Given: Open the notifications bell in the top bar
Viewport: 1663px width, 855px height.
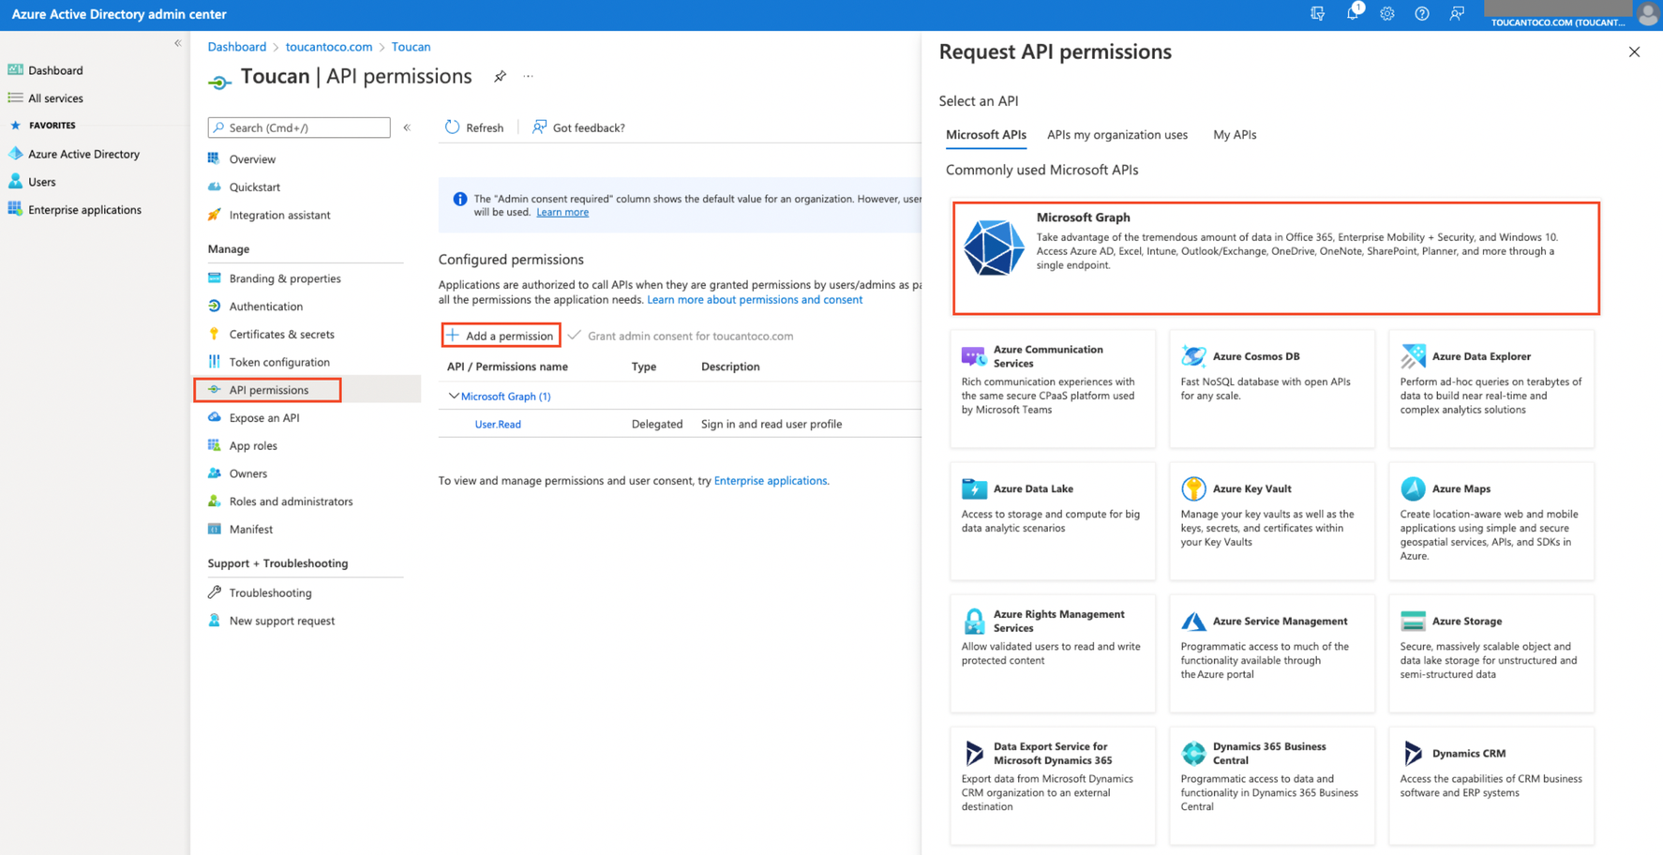Looking at the screenshot, I should pyautogui.click(x=1353, y=14).
